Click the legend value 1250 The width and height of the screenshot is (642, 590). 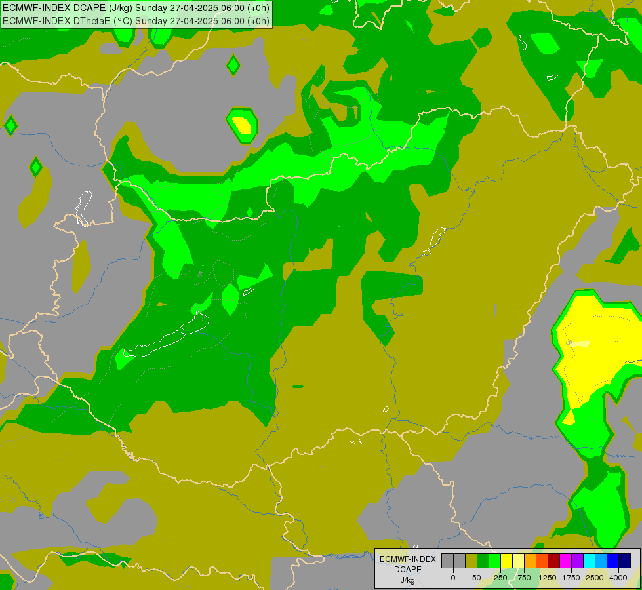click(548, 578)
